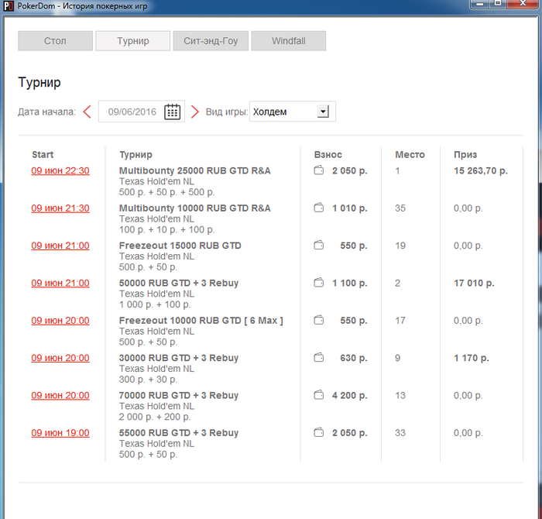Click buy-in breakdown 2 000 р. + 200 р.

point(155,417)
